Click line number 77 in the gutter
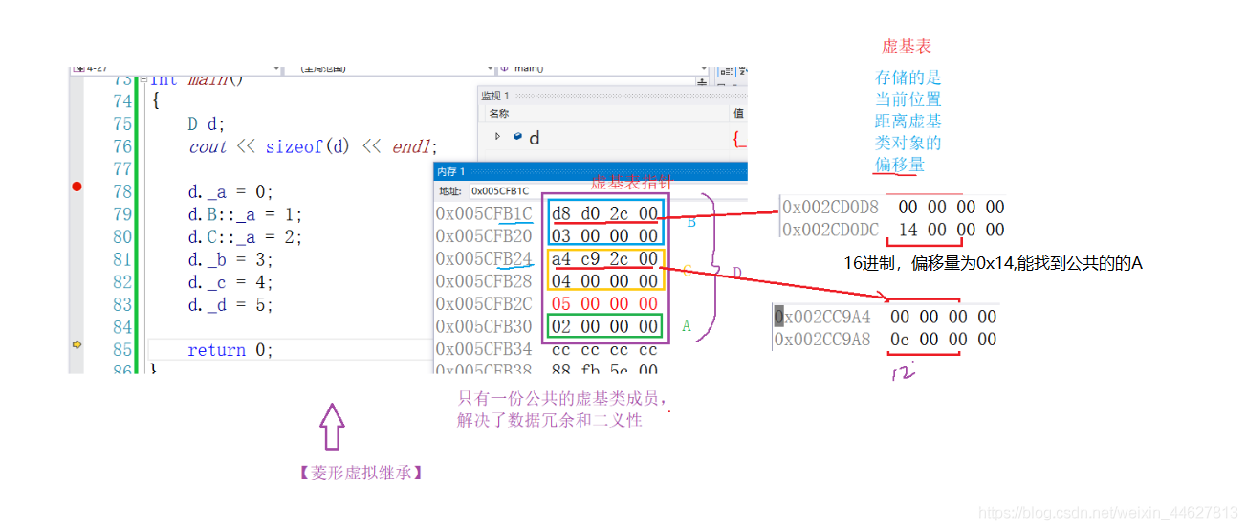Image resolution: width=1247 pixels, height=530 pixels. pyautogui.click(x=121, y=169)
